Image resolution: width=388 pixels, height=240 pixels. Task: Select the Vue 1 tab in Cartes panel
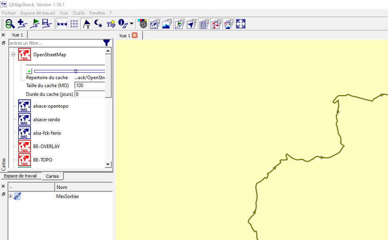click(x=17, y=35)
